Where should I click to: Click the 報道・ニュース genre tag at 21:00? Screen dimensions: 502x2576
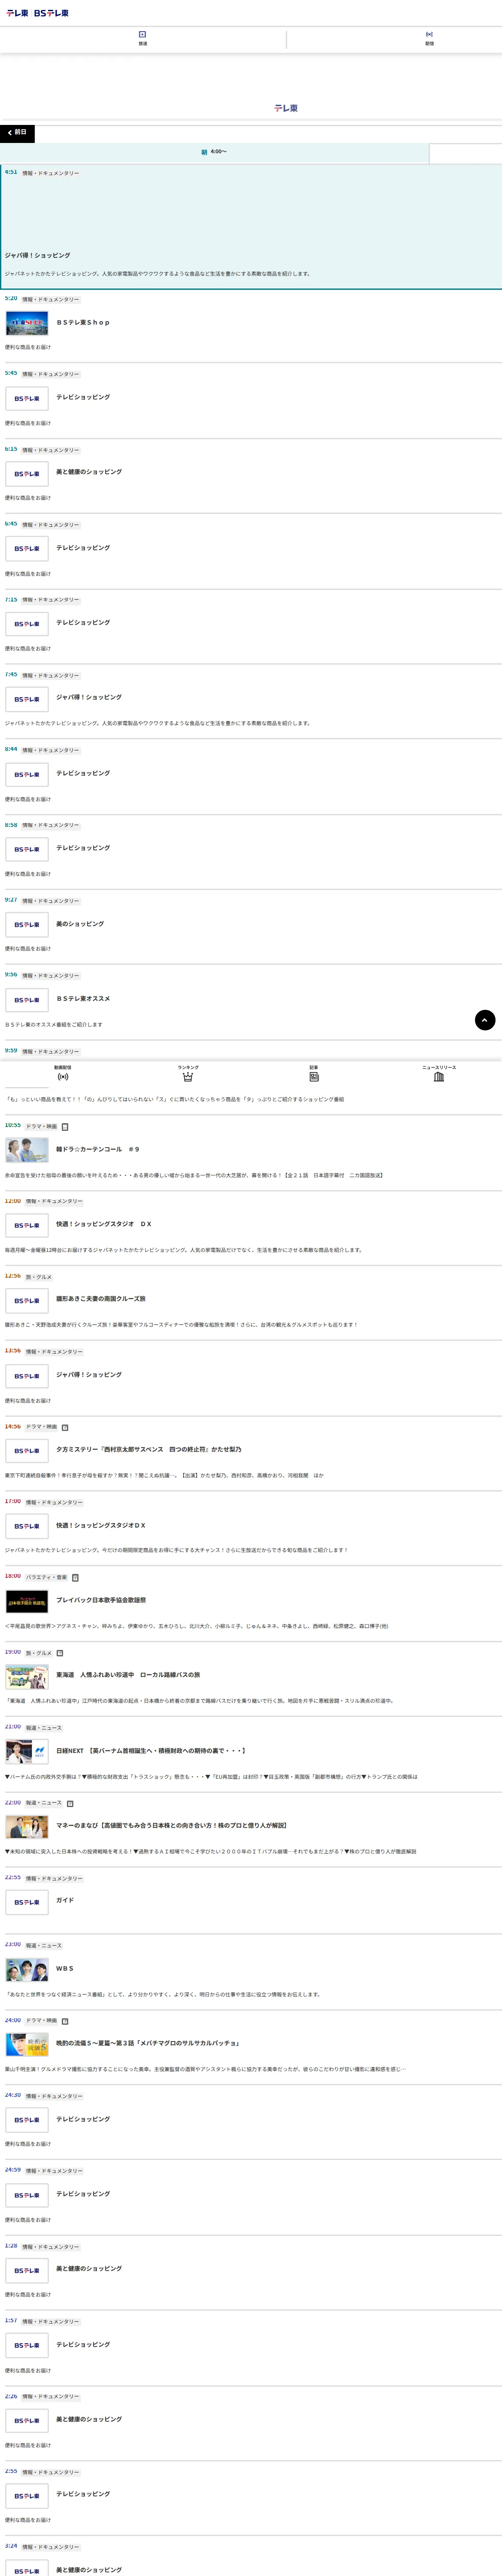click(x=44, y=1728)
